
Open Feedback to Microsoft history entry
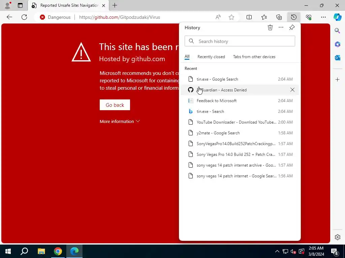click(x=240, y=101)
